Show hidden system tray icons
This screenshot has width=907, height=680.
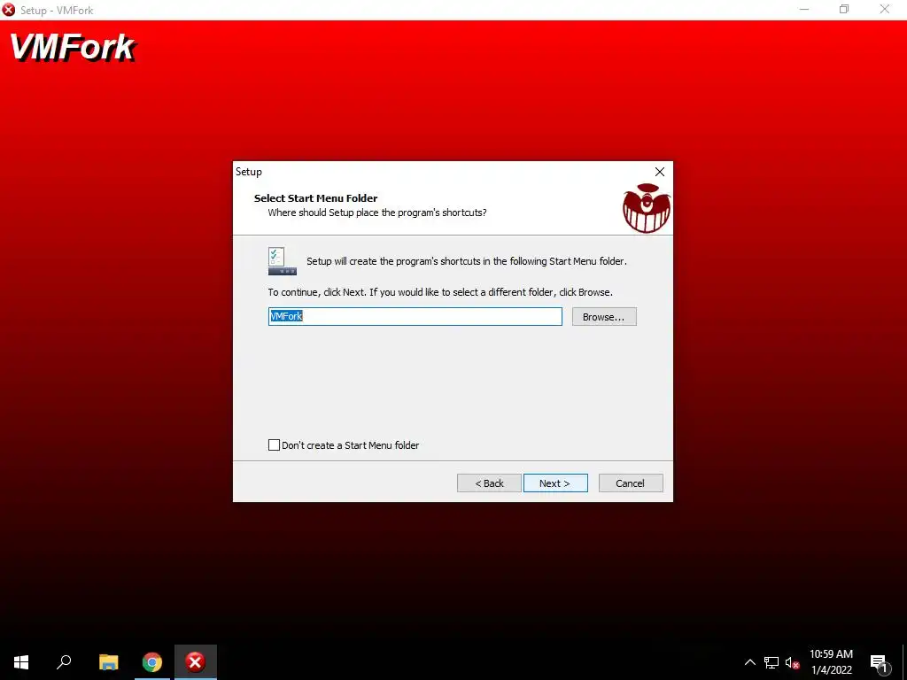[x=749, y=662]
